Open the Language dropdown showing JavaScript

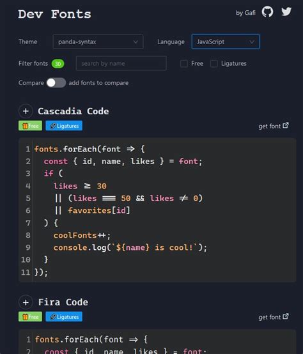point(226,42)
